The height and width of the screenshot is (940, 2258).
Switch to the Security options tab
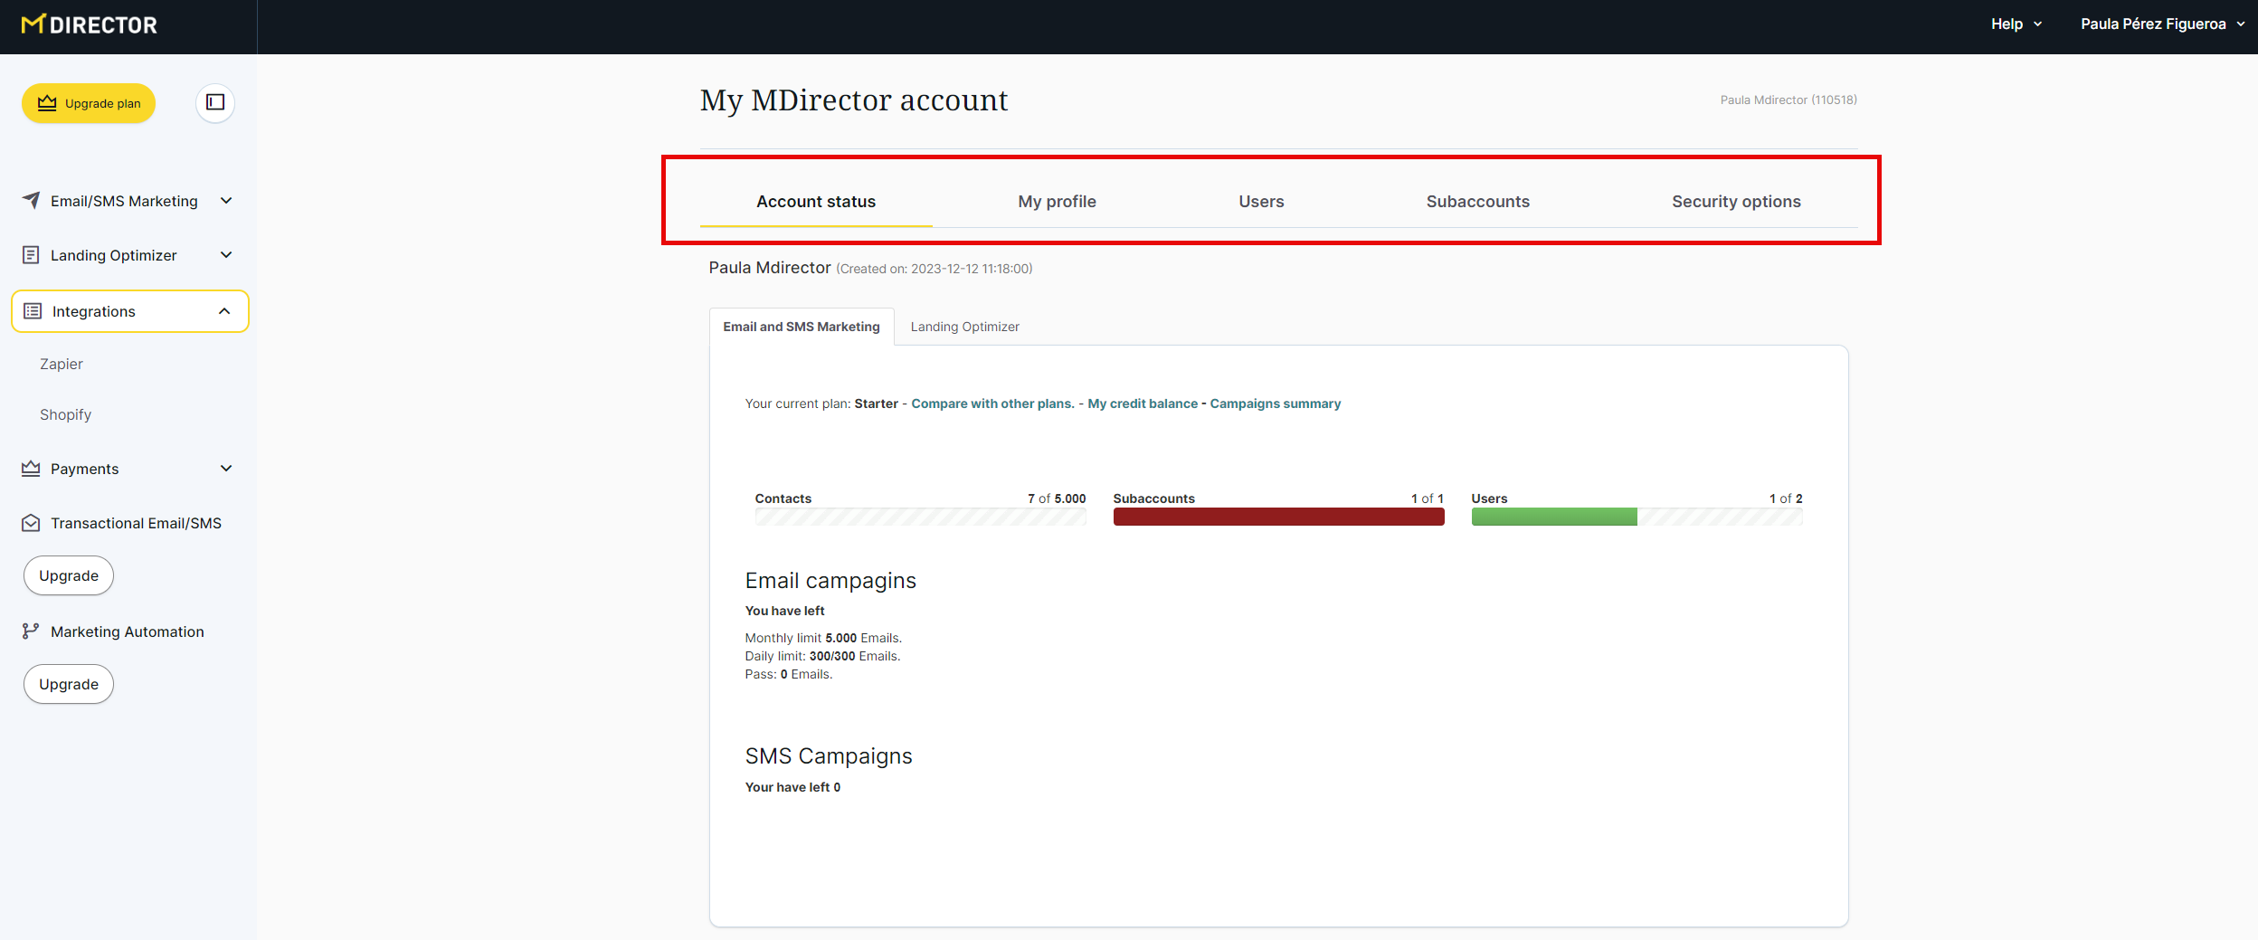pos(1735,202)
